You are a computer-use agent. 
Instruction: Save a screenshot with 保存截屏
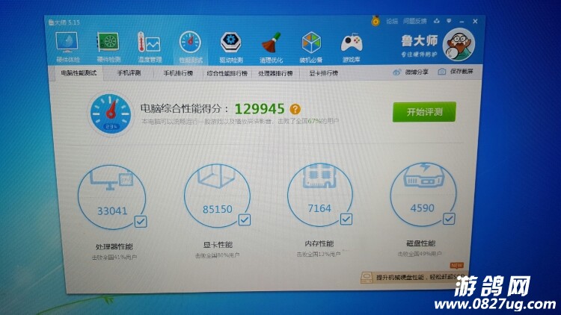pyautogui.click(x=456, y=72)
